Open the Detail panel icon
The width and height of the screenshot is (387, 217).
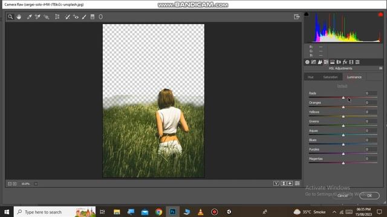pyautogui.click(x=320, y=62)
